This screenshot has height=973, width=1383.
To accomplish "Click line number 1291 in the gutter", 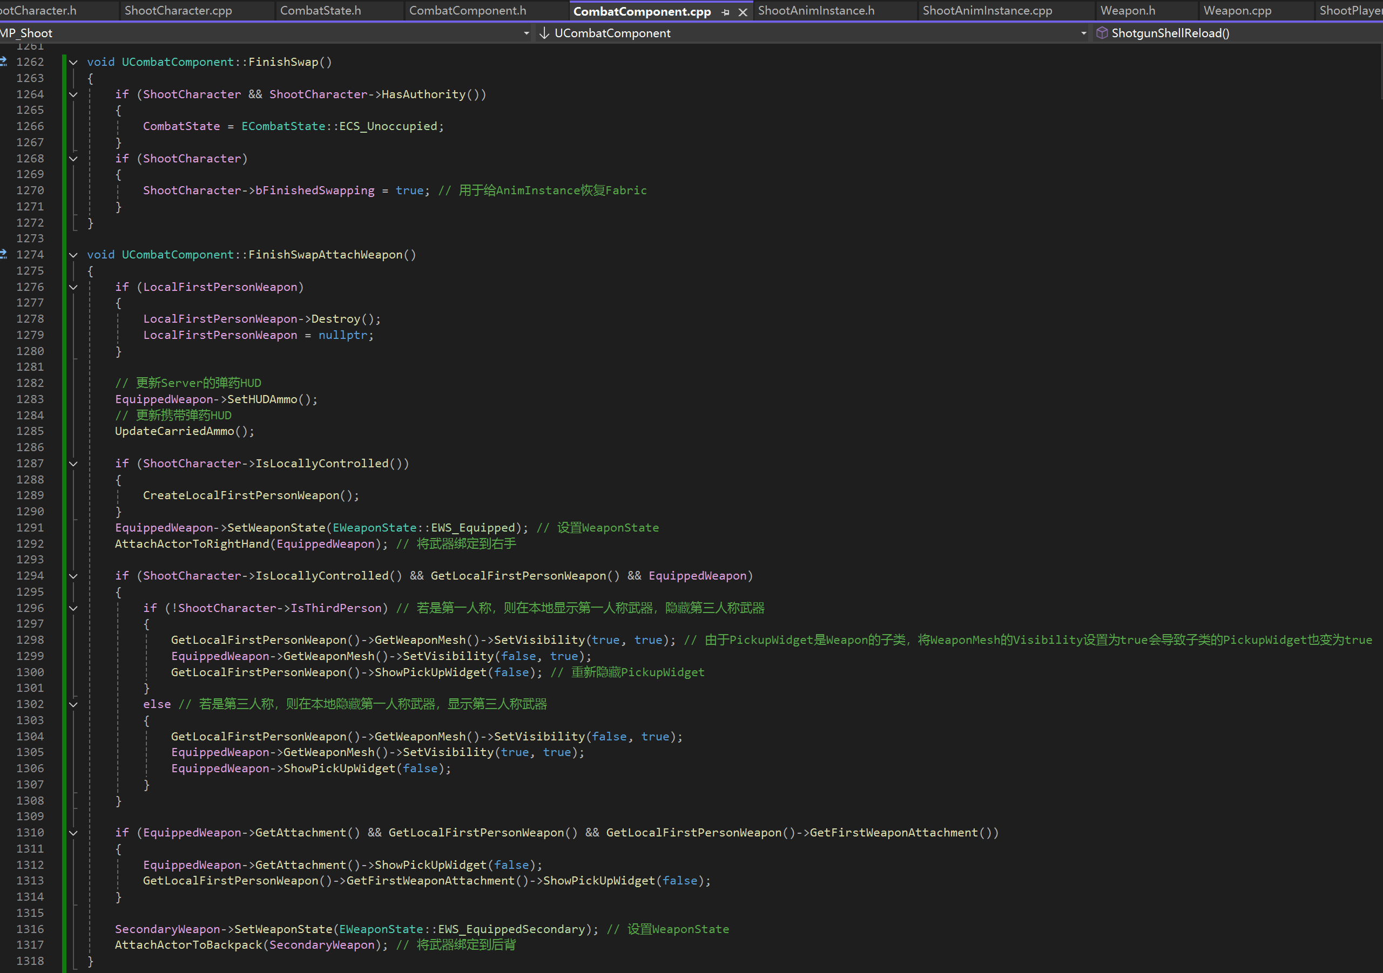I will (x=30, y=527).
